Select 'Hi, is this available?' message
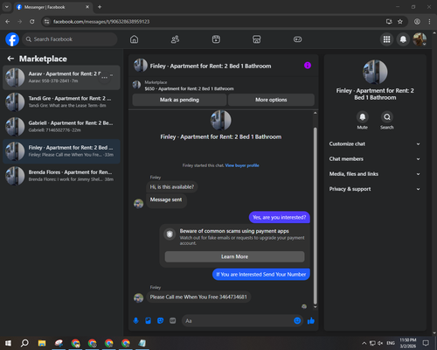437x350 pixels. pos(172,187)
